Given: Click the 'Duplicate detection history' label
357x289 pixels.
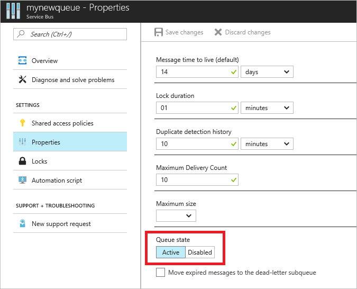Looking at the screenshot, I should click(x=194, y=132).
